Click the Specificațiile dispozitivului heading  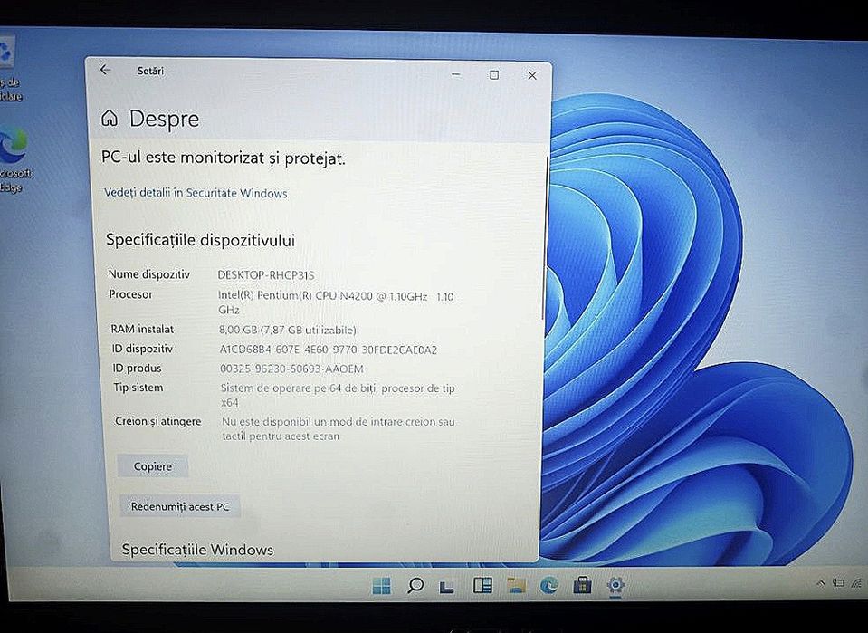pyautogui.click(x=200, y=240)
